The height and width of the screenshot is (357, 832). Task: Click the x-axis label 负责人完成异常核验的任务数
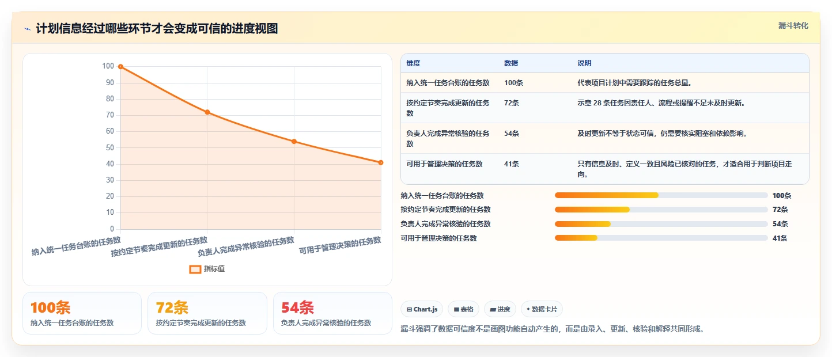[246, 246]
